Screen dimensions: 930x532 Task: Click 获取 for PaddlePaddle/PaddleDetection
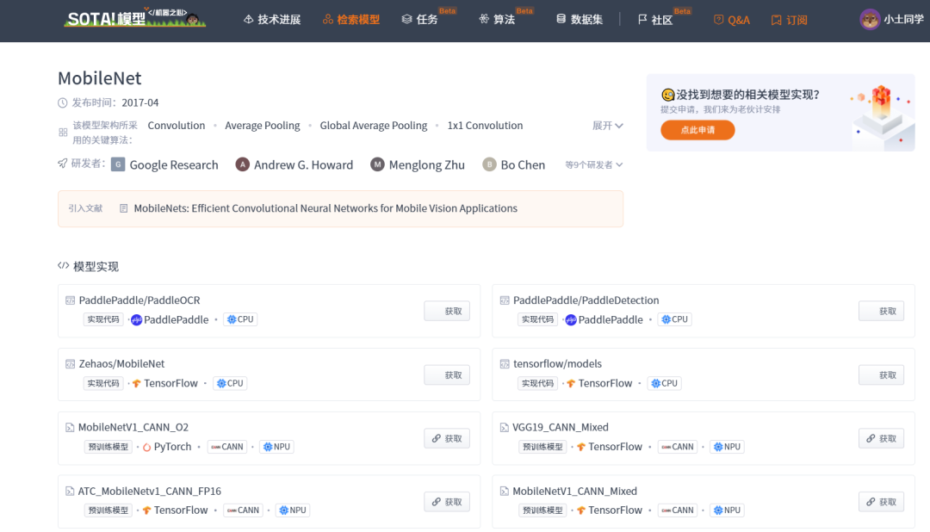pos(882,311)
